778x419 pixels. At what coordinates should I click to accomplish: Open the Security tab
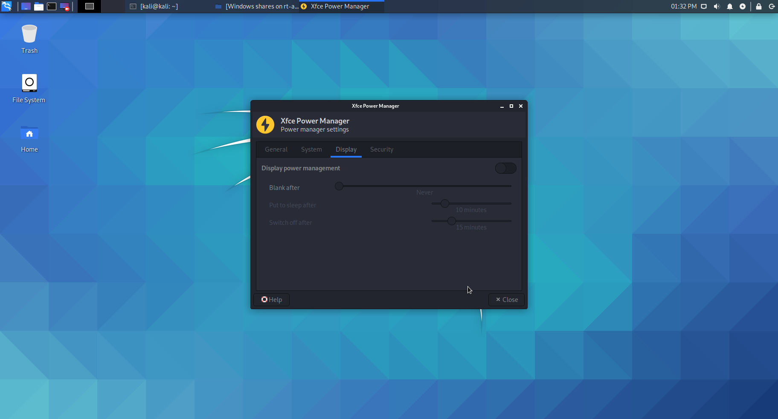(x=382, y=149)
